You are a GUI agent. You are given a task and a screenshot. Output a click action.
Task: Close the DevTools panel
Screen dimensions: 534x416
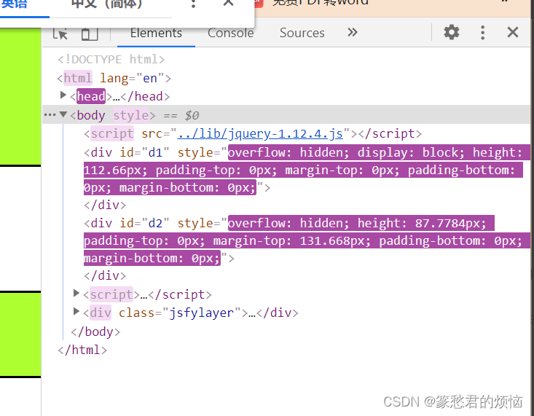(513, 33)
